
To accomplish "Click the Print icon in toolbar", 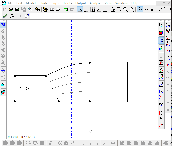I will click(58, 9).
